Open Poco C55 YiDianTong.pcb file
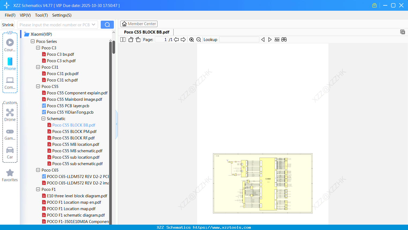The height and width of the screenshot is (230, 408). (x=70, y=112)
